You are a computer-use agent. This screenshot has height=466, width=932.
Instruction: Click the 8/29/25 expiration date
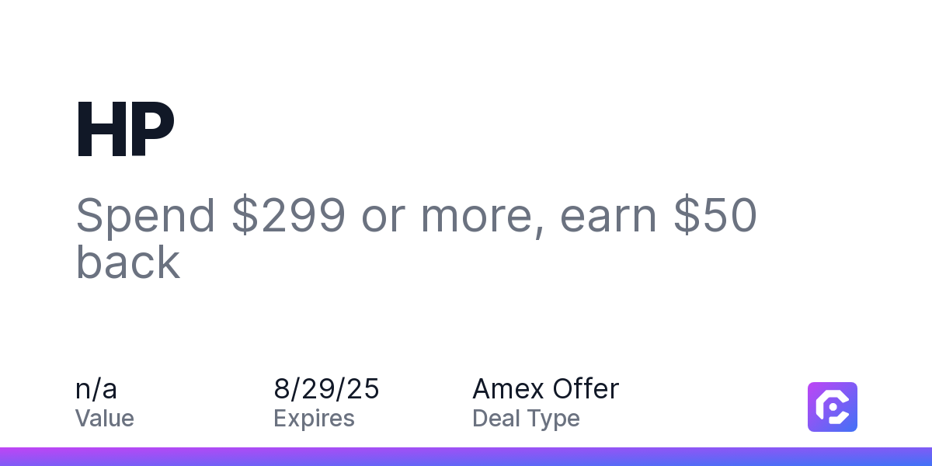pyautogui.click(x=326, y=388)
